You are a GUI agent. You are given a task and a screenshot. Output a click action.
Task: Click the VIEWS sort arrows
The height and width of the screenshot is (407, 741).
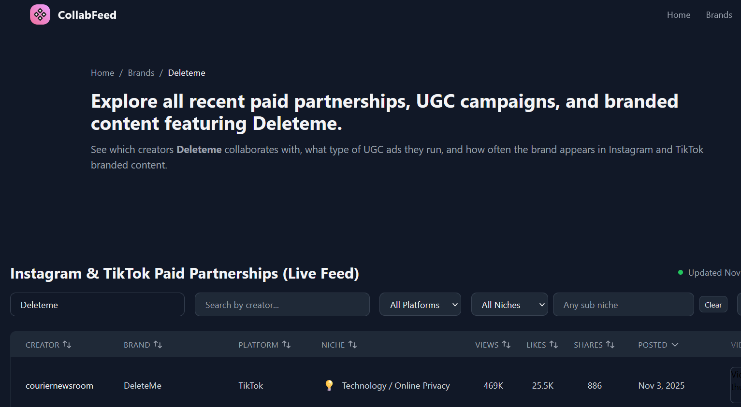coord(506,344)
